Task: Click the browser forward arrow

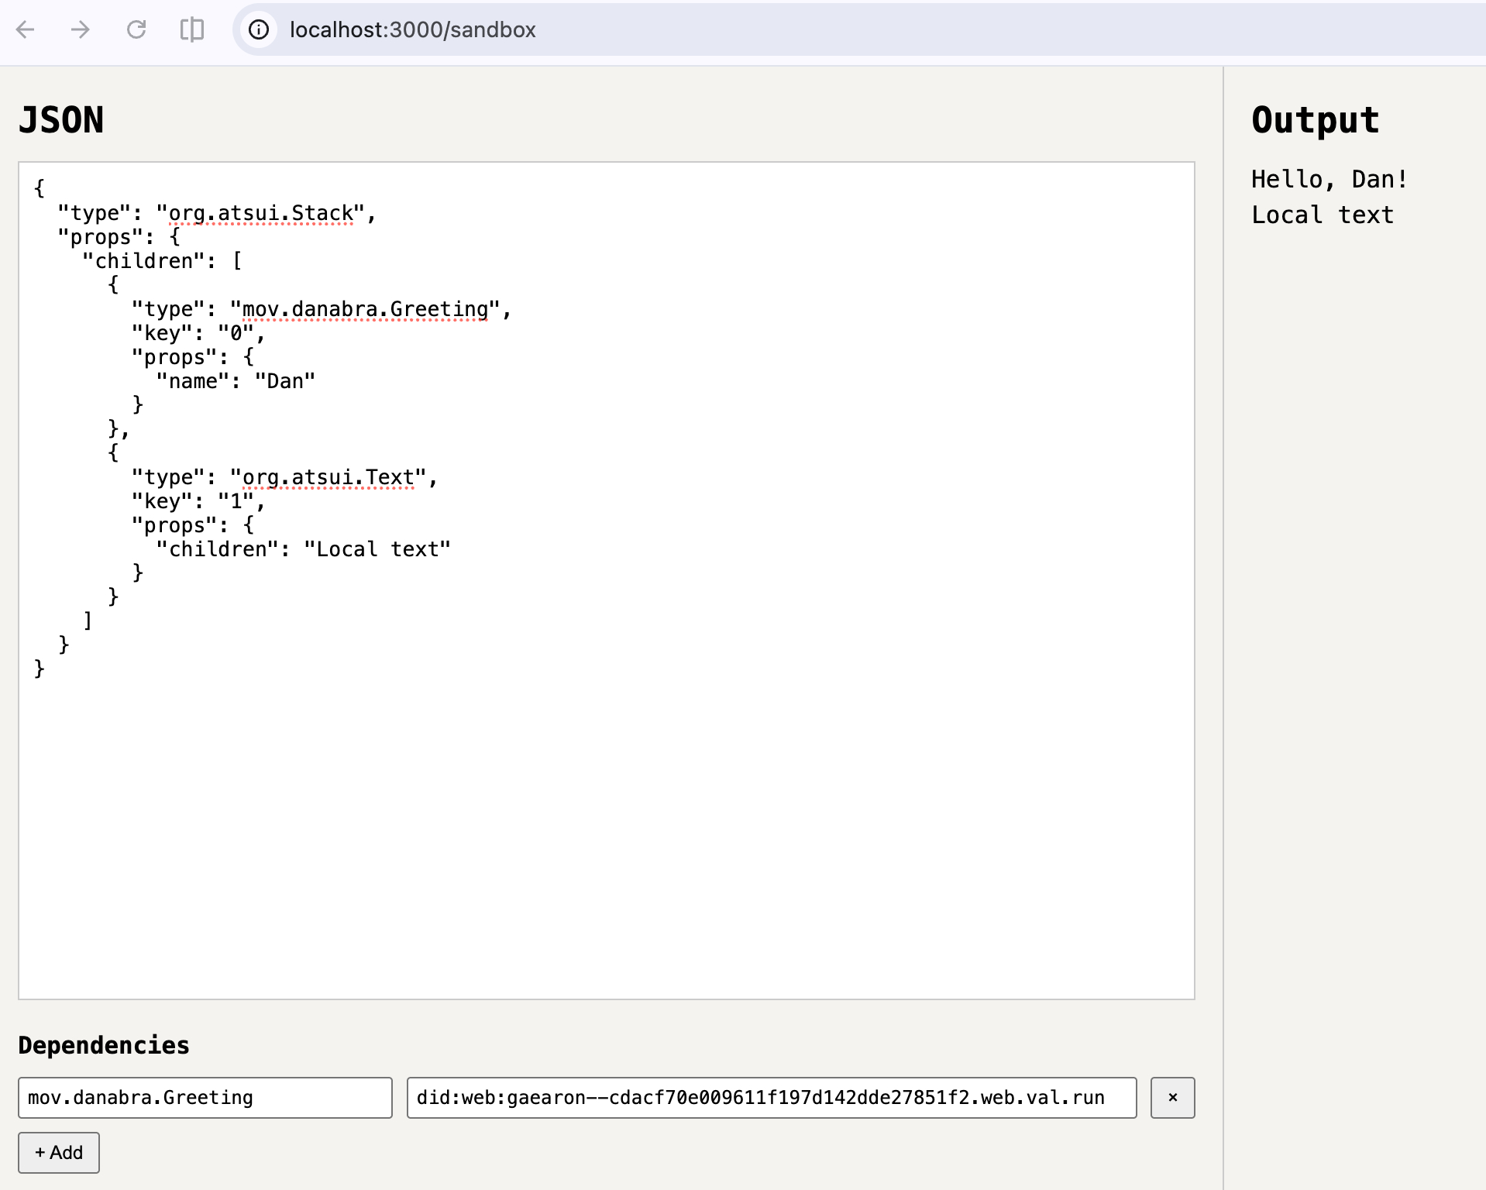Action: click(81, 30)
